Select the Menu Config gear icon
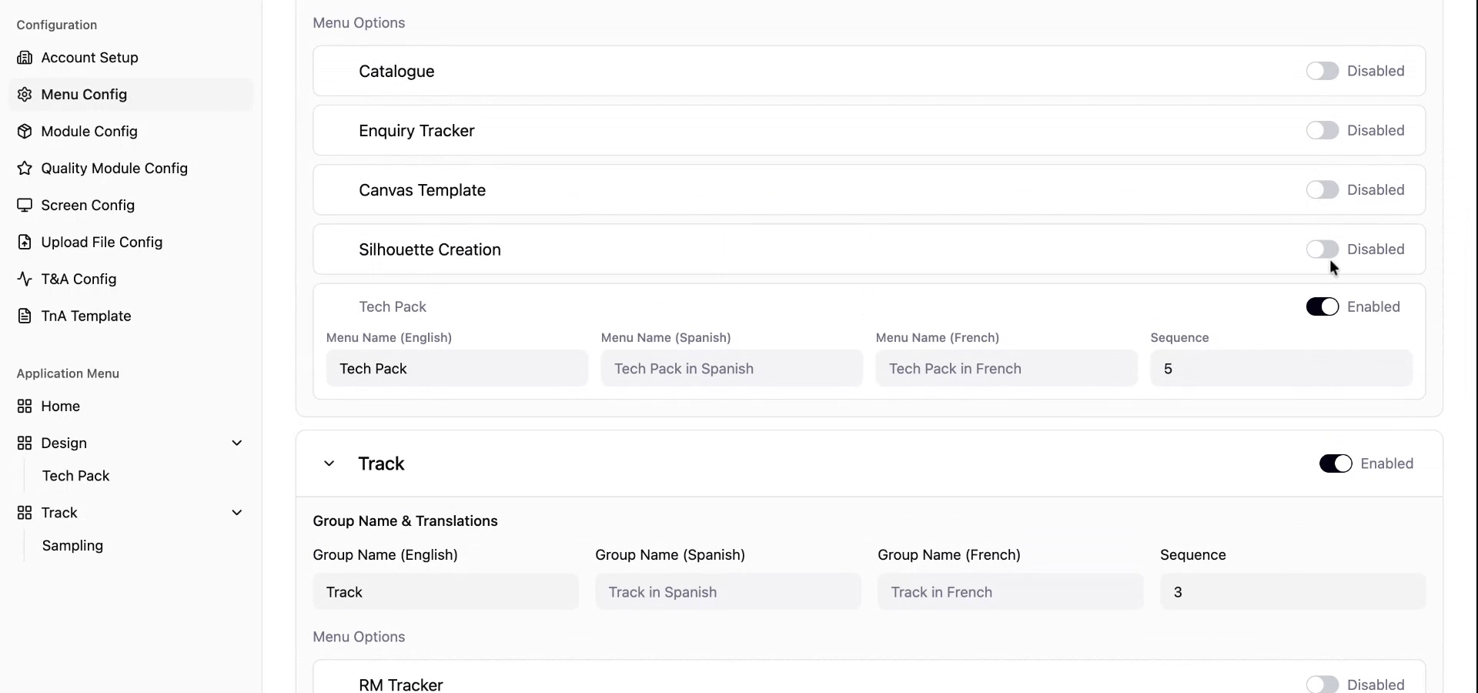The height and width of the screenshot is (693, 1478). point(25,94)
